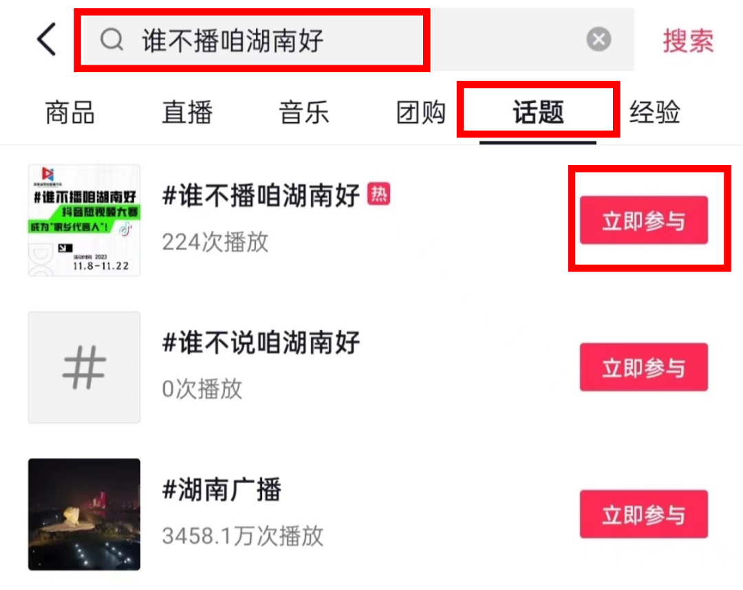This screenshot has height=590, width=743.
Task: Tap the red 热 hot badge
Action: (378, 194)
